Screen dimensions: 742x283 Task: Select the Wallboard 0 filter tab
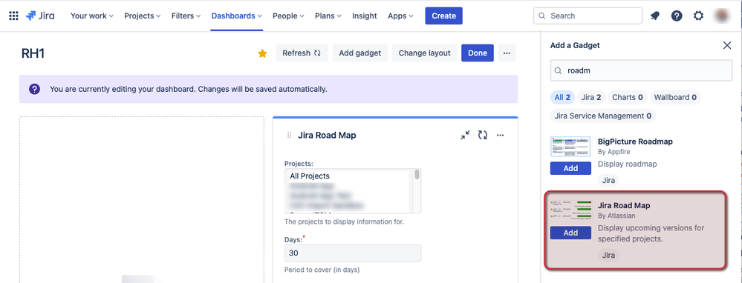coord(675,97)
